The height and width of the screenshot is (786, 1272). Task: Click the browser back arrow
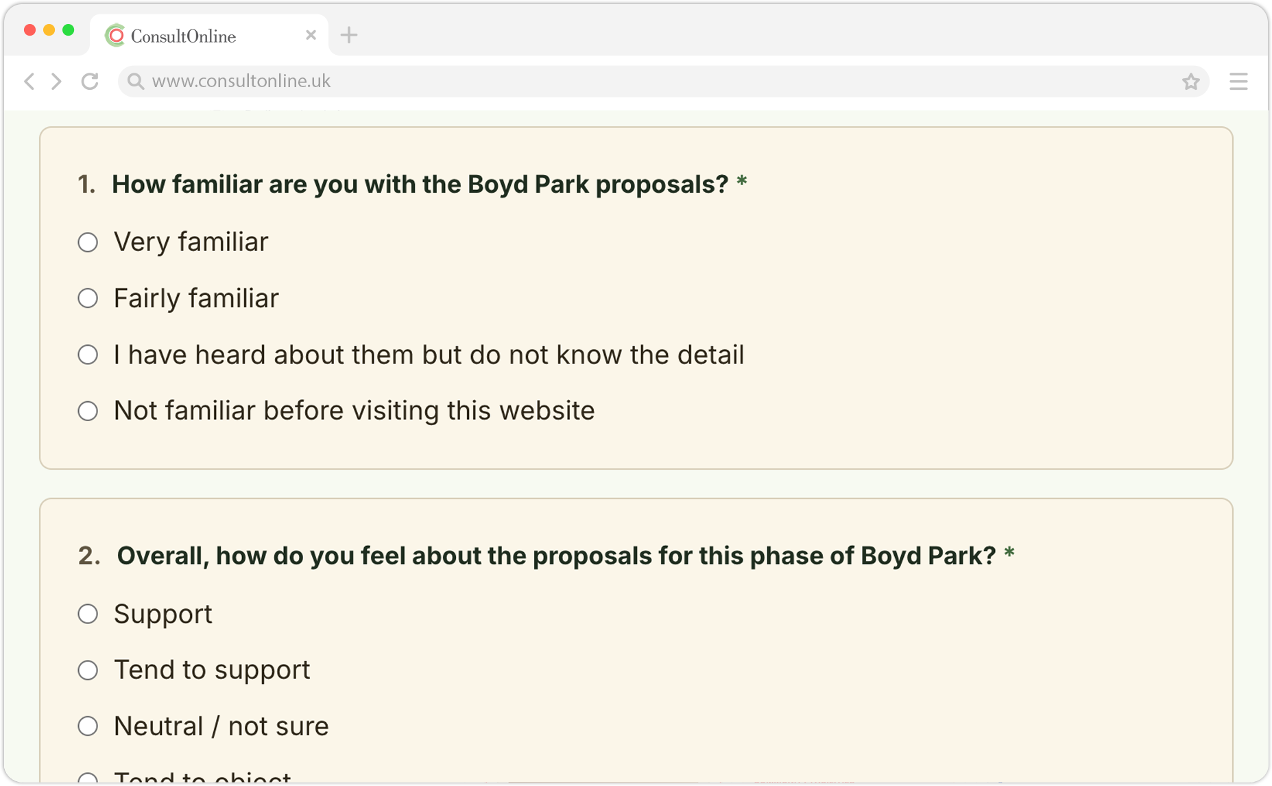coord(29,81)
